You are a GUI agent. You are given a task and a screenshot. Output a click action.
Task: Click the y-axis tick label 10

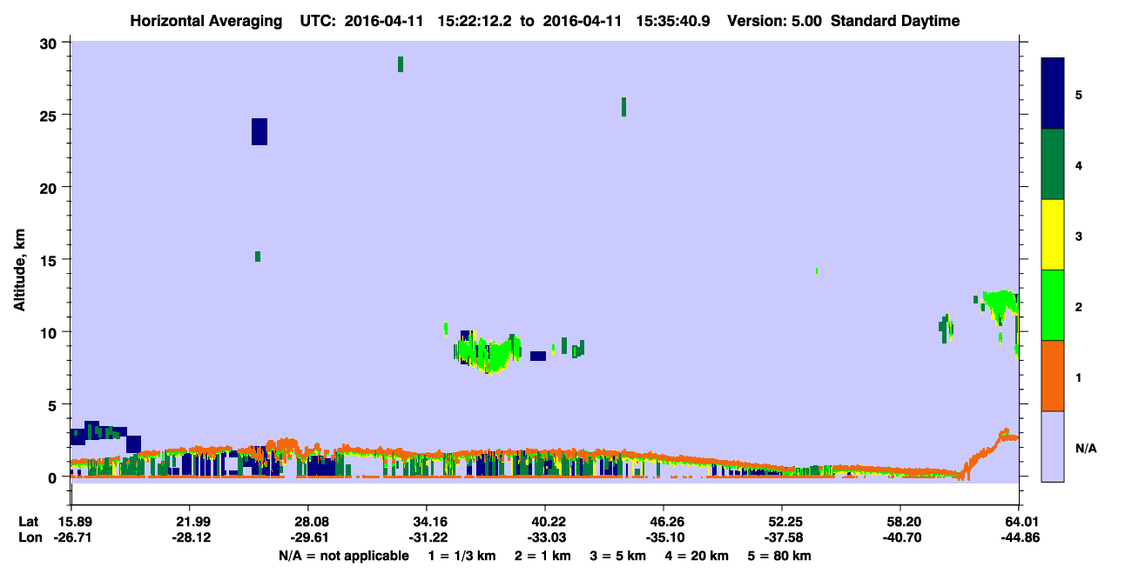coord(51,332)
